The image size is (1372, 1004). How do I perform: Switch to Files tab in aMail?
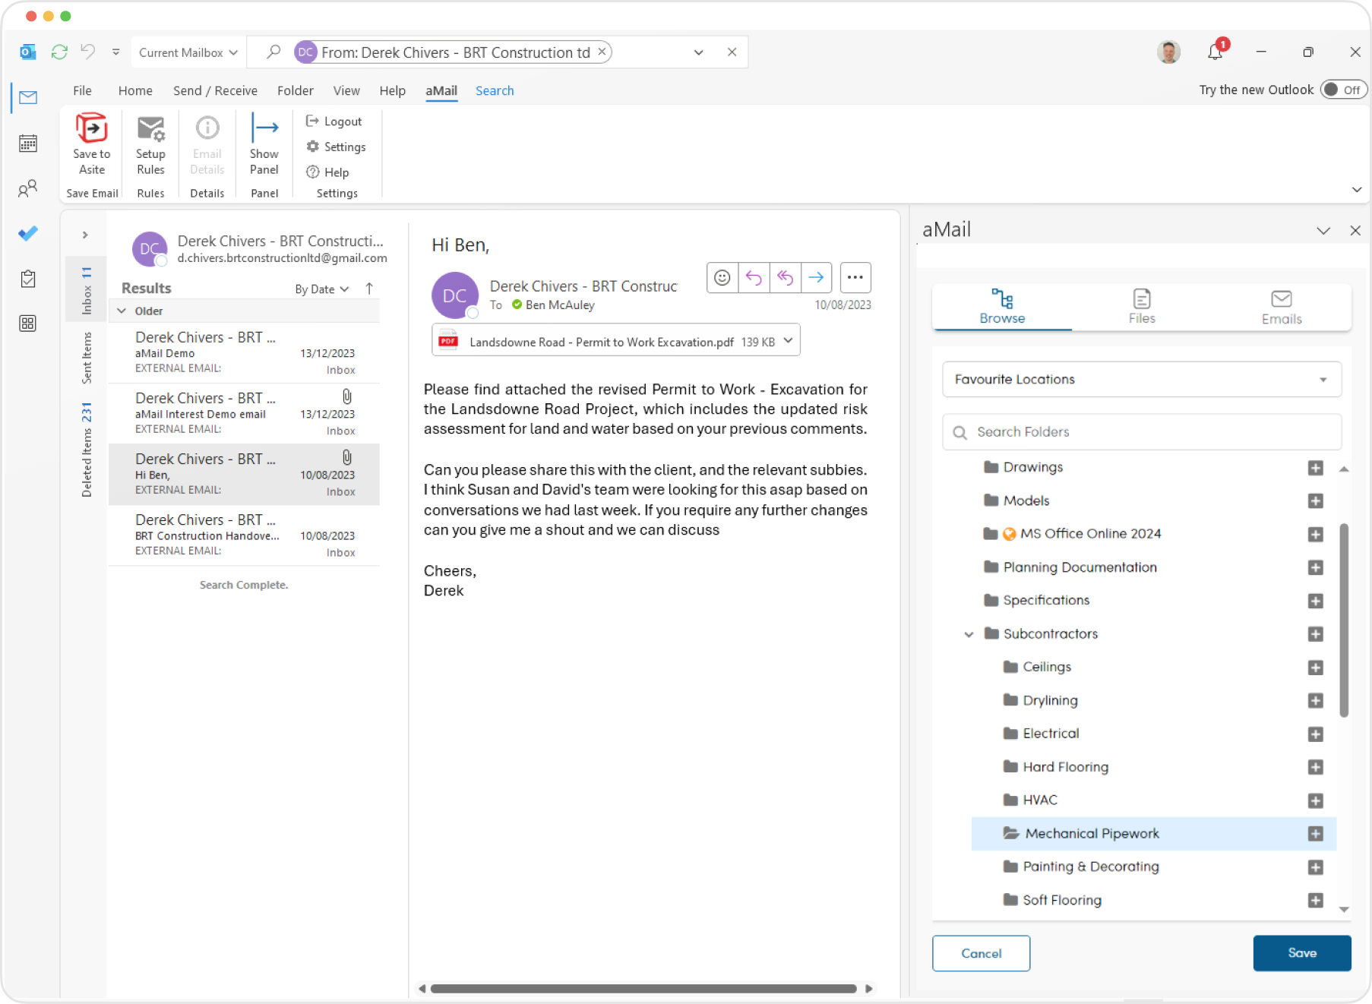click(x=1142, y=307)
